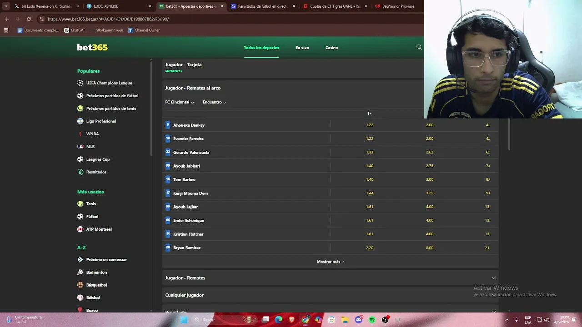Open the FC Cincinnati team dropdown
The width and height of the screenshot is (582, 327).
[180, 102]
